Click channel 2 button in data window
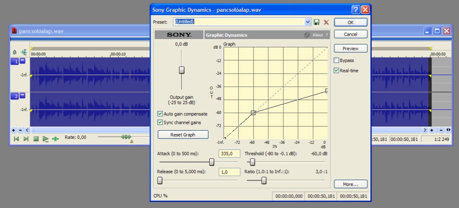The height and width of the screenshot is (208, 459). click(15, 96)
